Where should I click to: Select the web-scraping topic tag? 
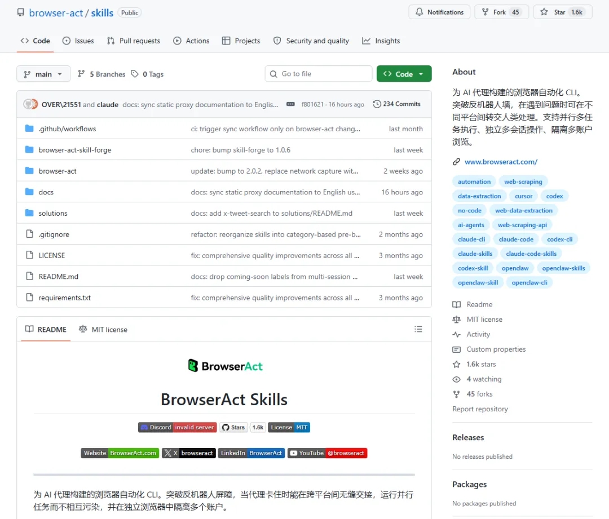coord(523,181)
